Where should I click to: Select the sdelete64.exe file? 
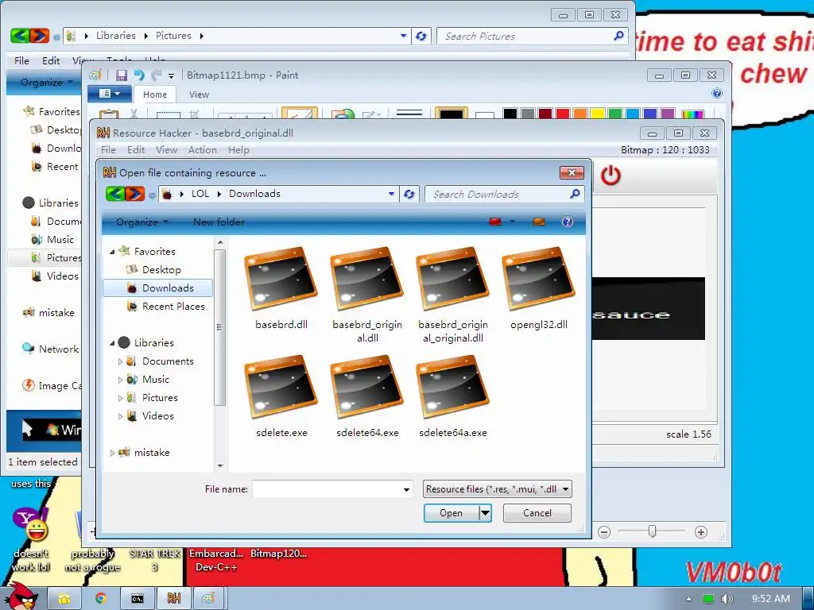367,396
